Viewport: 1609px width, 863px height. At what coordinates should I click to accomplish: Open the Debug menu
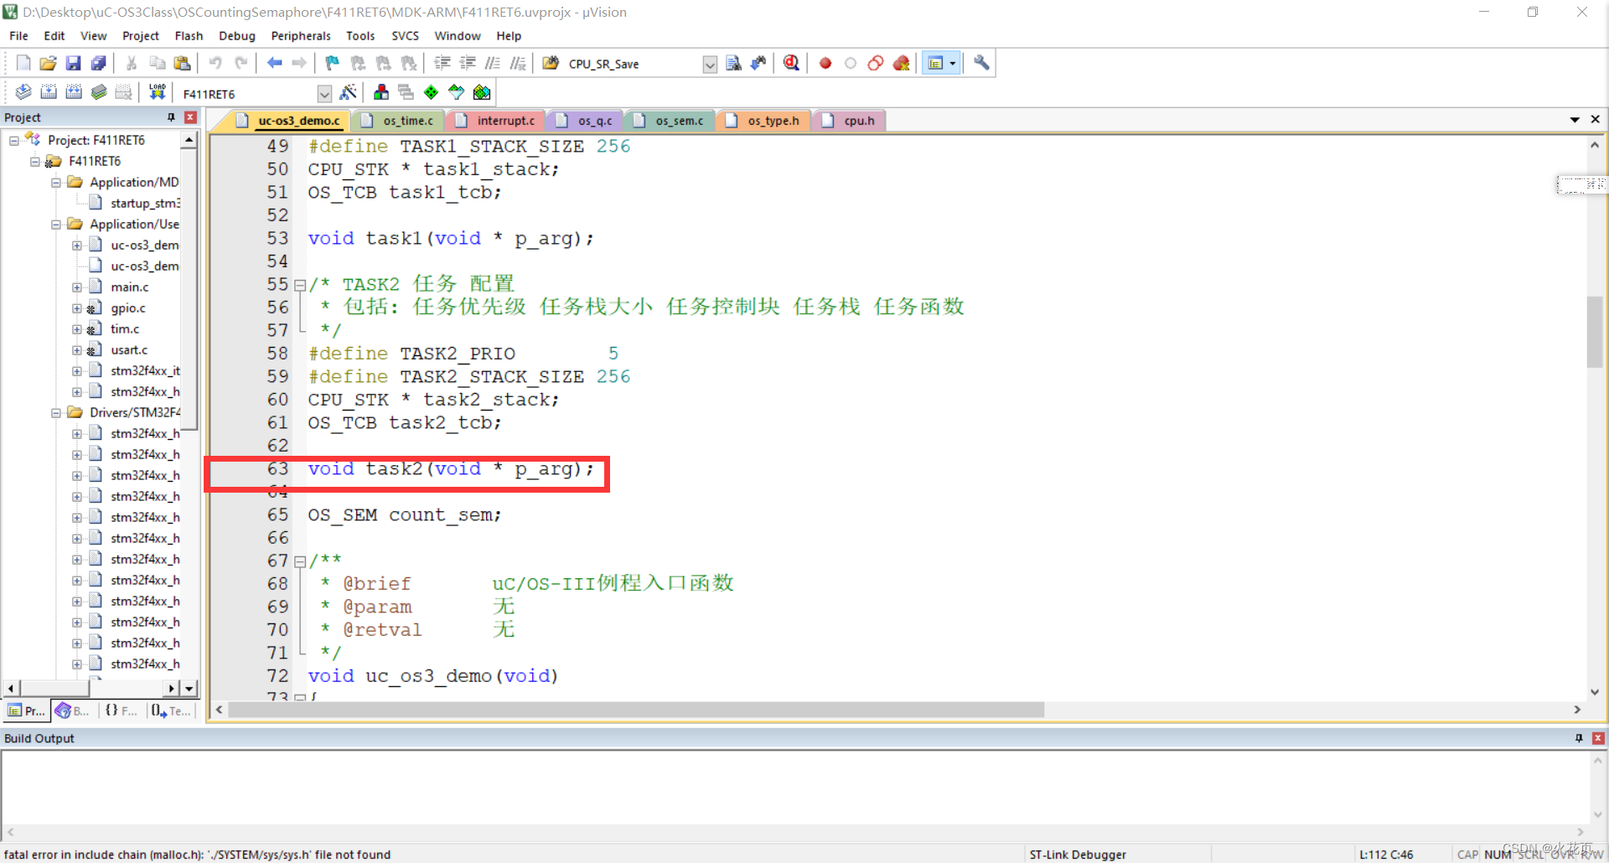pos(236,36)
